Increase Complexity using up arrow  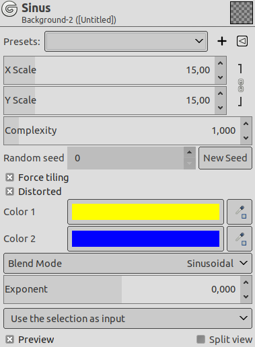[246, 124]
